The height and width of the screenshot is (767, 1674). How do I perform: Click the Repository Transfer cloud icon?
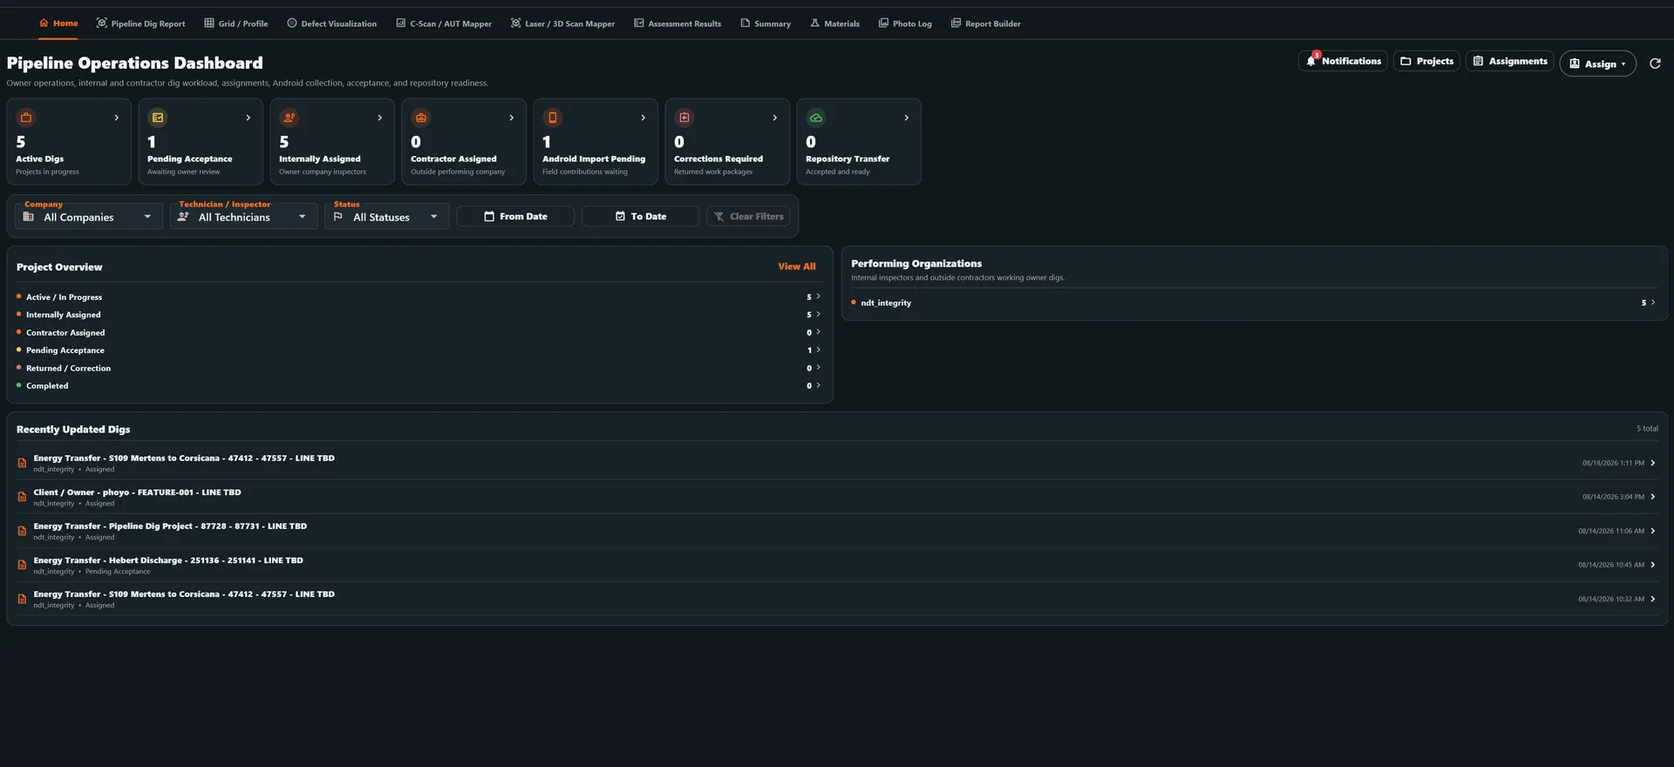click(x=816, y=118)
